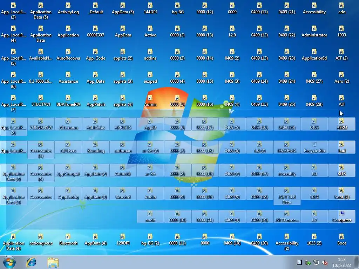
Task: Select the audit shortcut icon
Action: [150, 216]
